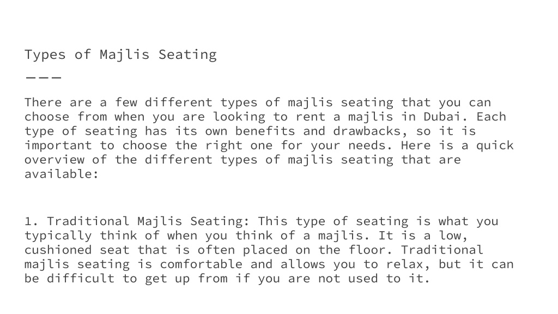The height and width of the screenshot is (314, 558).
Task: Click the word 'cushioned' in the list item
Action: coord(58,250)
